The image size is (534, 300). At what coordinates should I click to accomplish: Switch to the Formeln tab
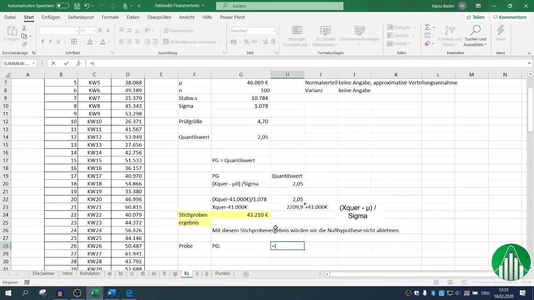click(x=110, y=17)
